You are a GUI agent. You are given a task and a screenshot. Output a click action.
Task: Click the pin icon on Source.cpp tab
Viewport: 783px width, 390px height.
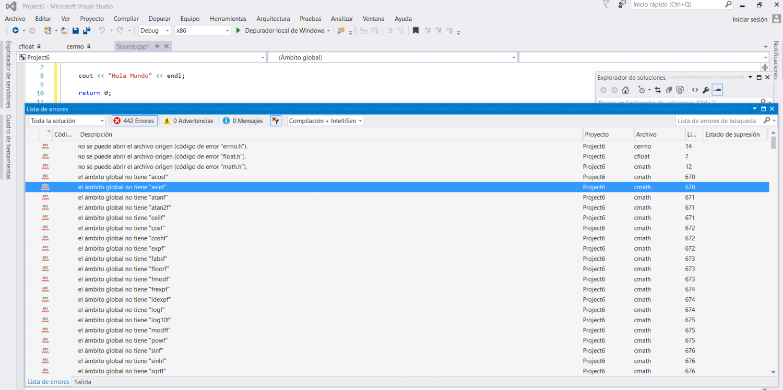coord(156,46)
